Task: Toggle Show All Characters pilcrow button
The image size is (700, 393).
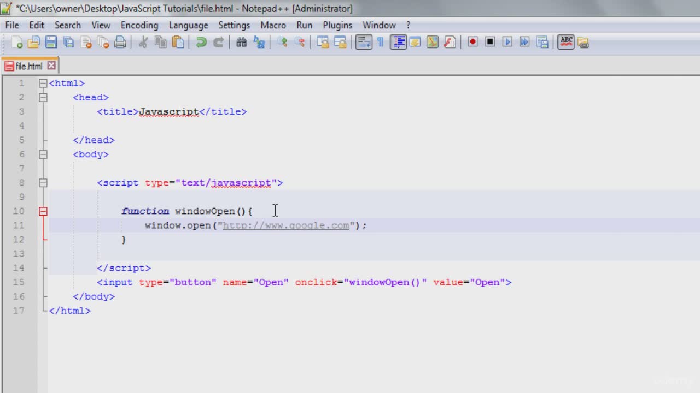Action: [x=381, y=42]
